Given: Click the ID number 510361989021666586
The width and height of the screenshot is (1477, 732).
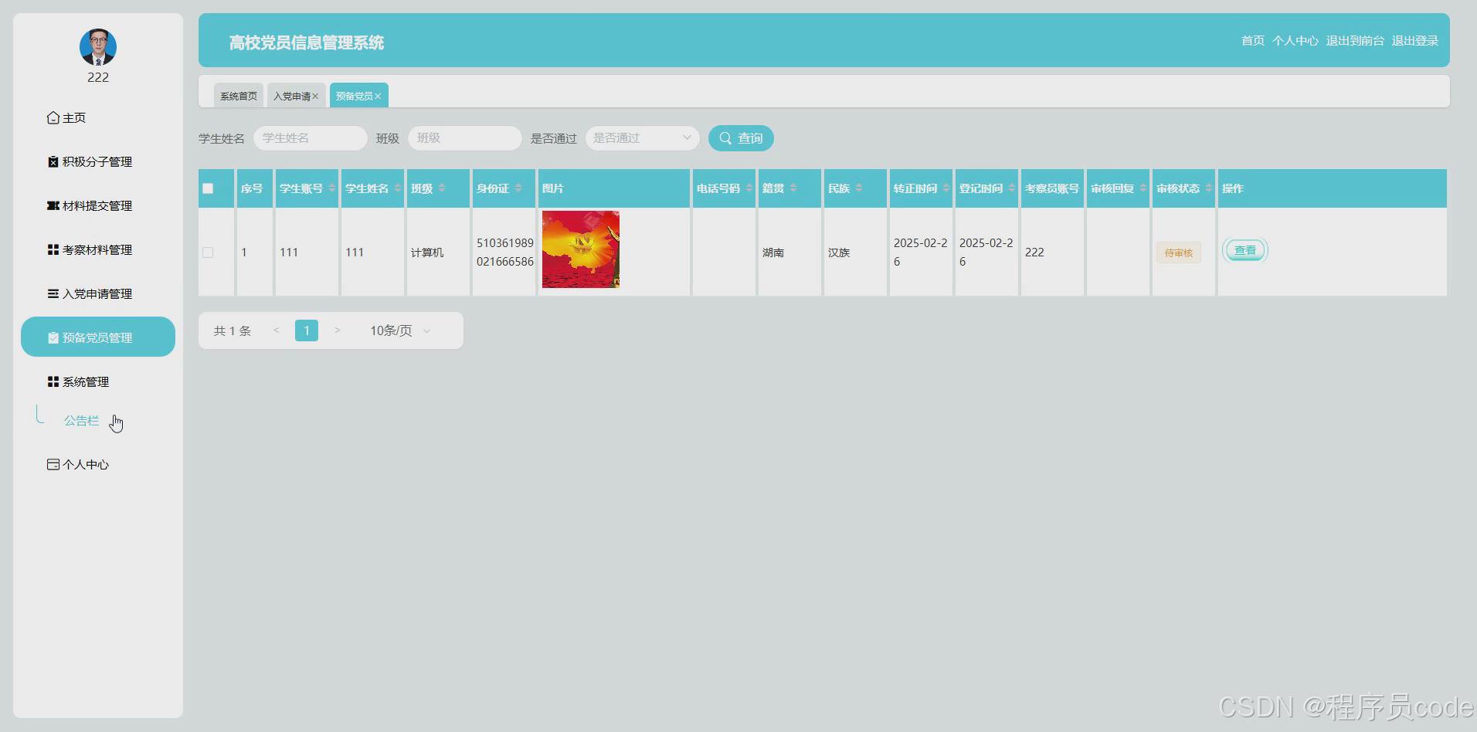Looking at the screenshot, I should coord(505,252).
